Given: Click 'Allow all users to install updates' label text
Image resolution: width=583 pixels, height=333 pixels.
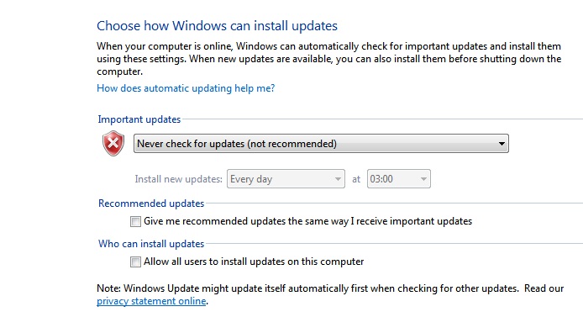Looking at the screenshot, I should pyautogui.click(x=254, y=262).
